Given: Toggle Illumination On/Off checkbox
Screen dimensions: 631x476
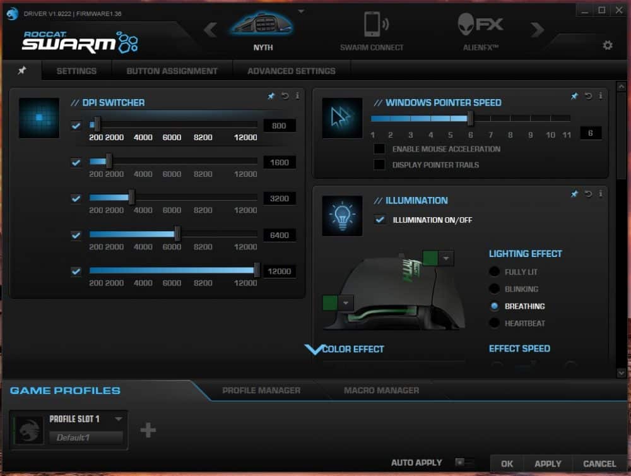Looking at the screenshot, I should click(379, 220).
